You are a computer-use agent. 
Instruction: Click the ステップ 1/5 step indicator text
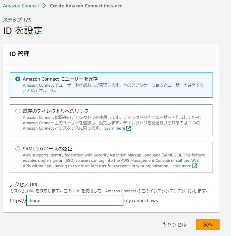(x=17, y=20)
